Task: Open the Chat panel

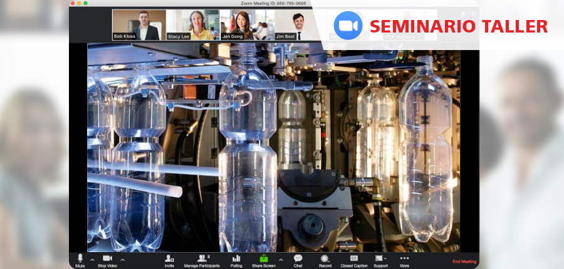Action: (298, 259)
